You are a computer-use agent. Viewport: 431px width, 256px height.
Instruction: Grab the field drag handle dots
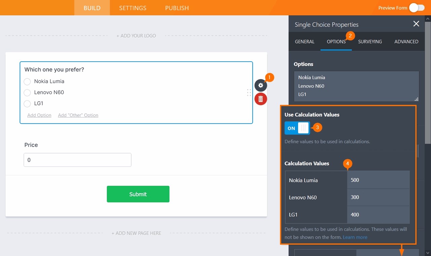249,93
